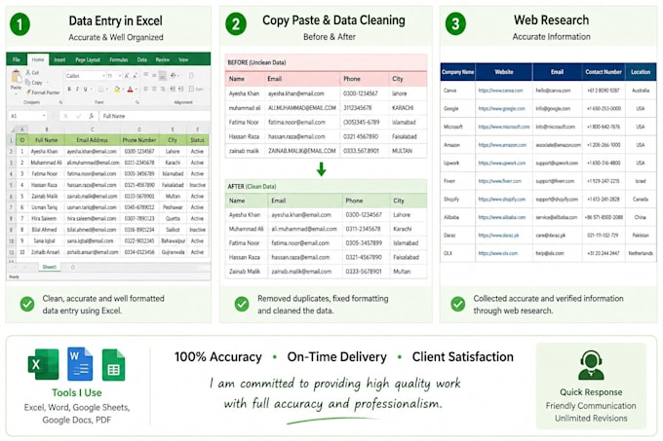Image resolution: width=663 pixels, height=441 pixels.
Task: Click the Increase Font Size icon
Action: click(127, 76)
